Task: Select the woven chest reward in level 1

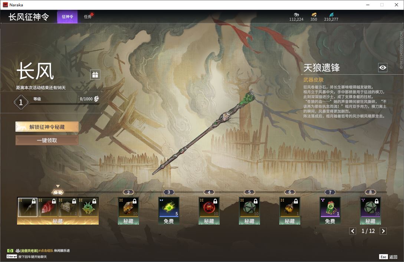Action: (68, 207)
